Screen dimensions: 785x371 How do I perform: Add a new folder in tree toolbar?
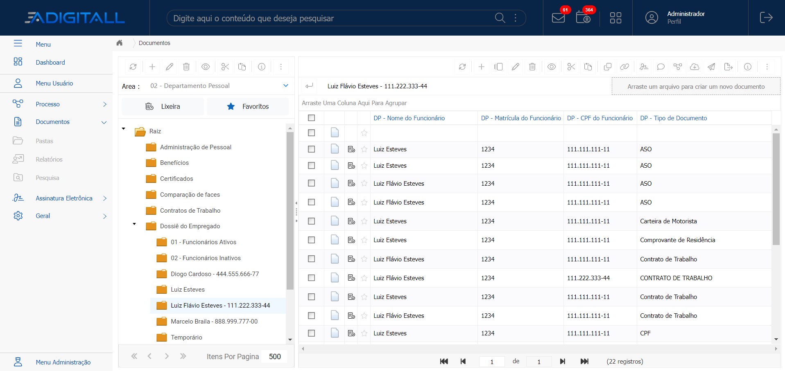[x=152, y=67]
